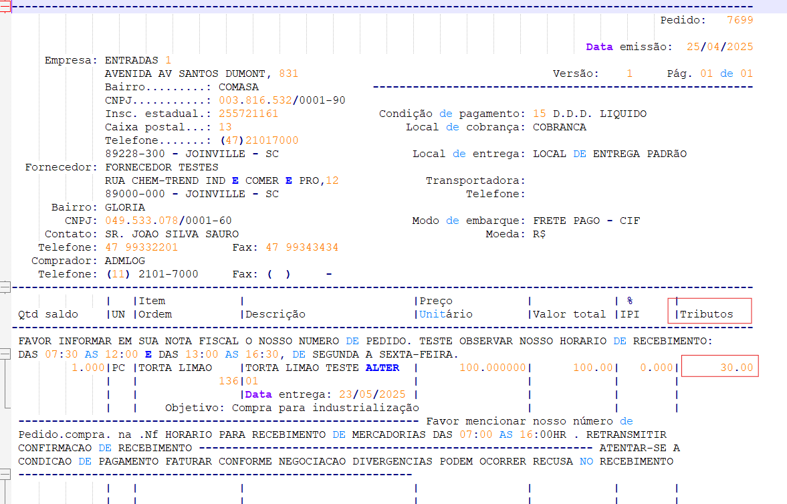Click the unit PC in the item row
The width and height of the screenshot is (787, 504).
click(x=118, y=368)
